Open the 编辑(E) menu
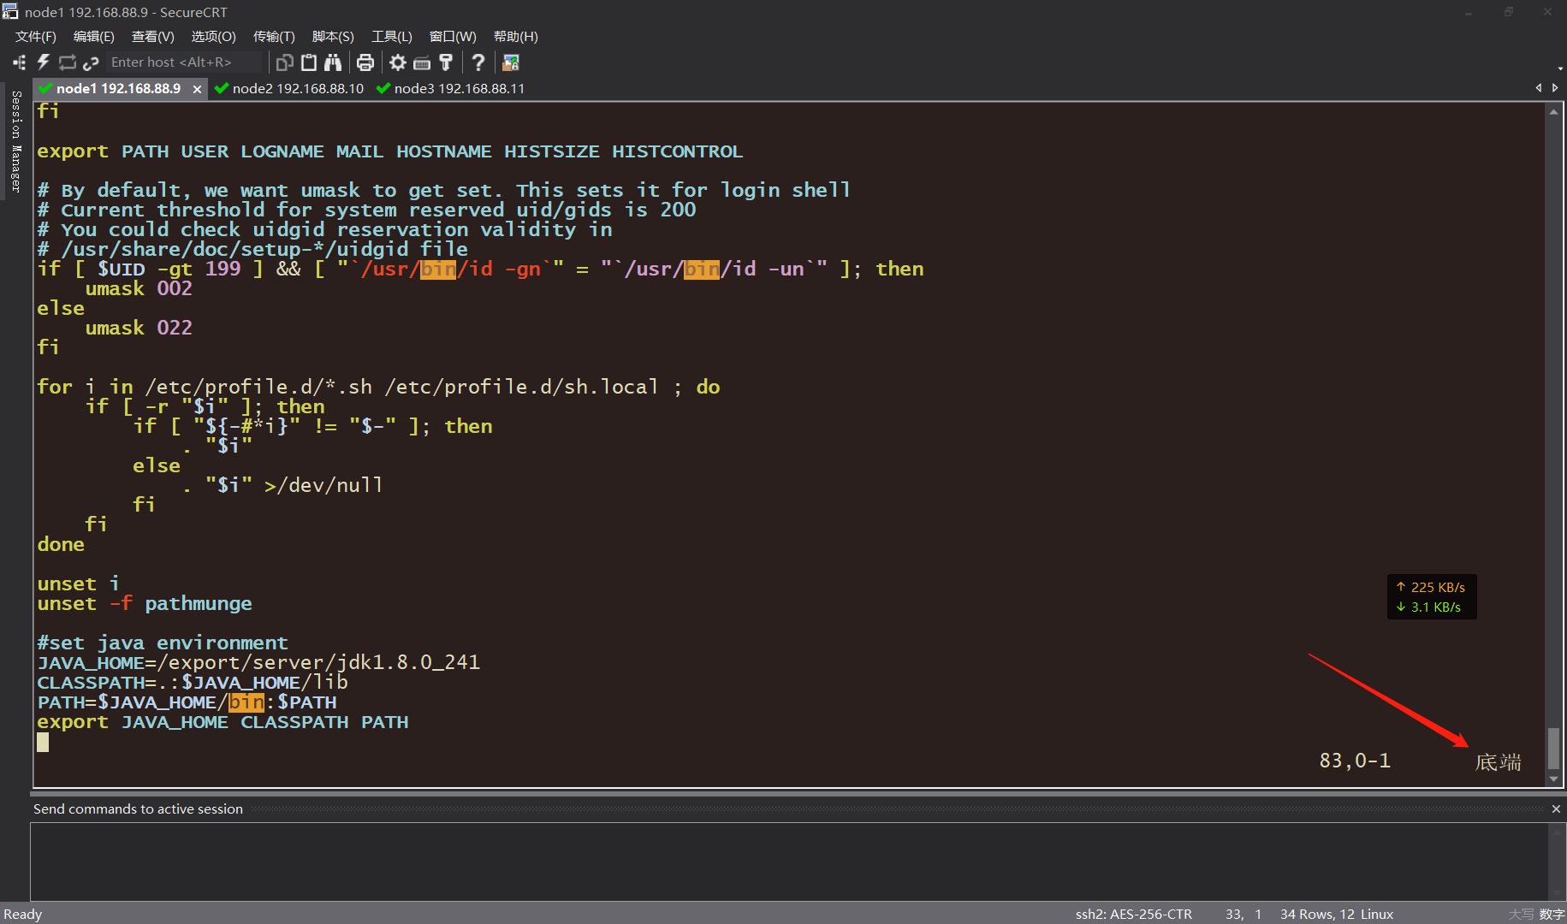 93,37
